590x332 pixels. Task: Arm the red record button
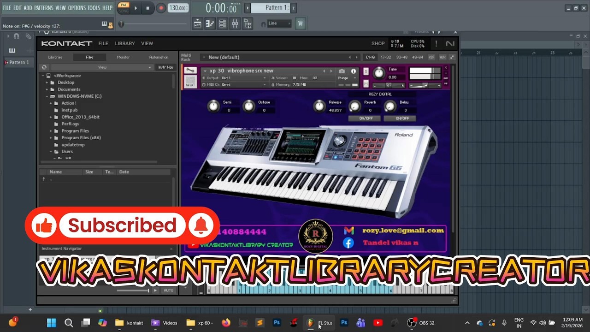click(161, 8)
